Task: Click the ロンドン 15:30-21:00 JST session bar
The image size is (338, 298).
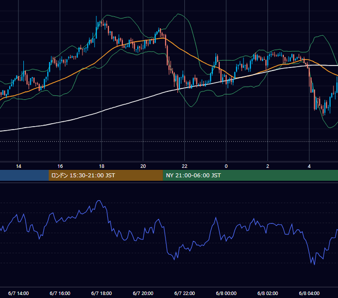Action: pyautogui.click(x=105, y=175)
